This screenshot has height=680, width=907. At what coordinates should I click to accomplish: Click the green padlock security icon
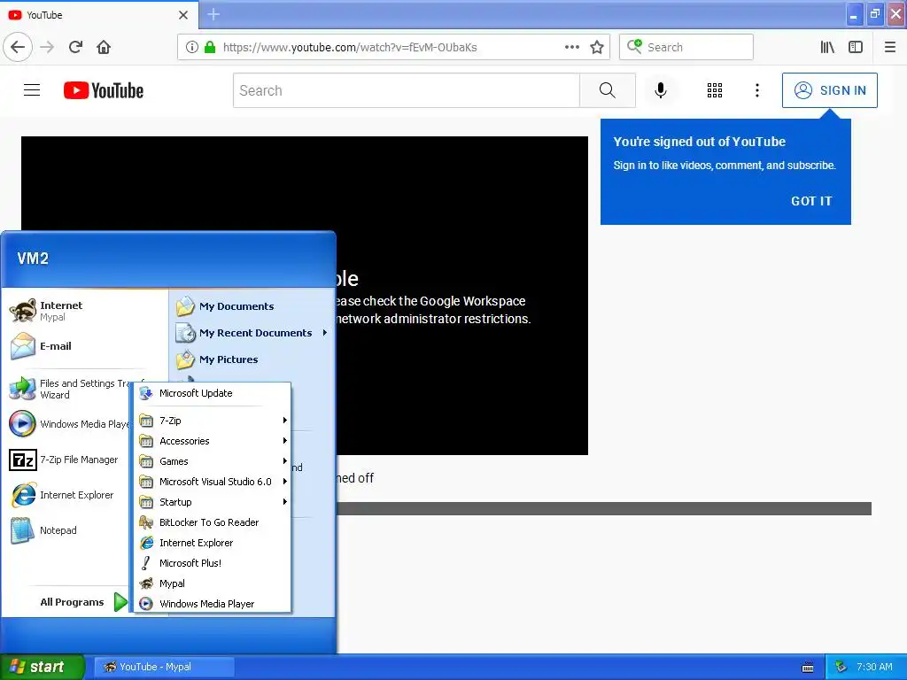point(210,47)
